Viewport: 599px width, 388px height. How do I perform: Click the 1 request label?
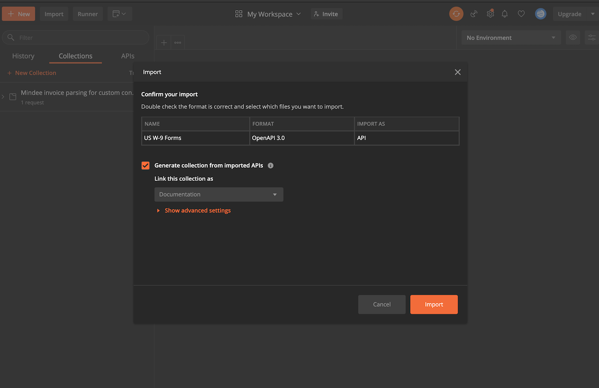coord(32,103)
